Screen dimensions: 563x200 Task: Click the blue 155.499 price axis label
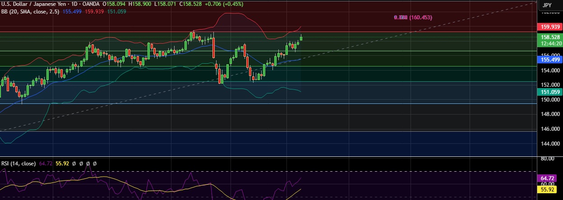pos(550,59)
